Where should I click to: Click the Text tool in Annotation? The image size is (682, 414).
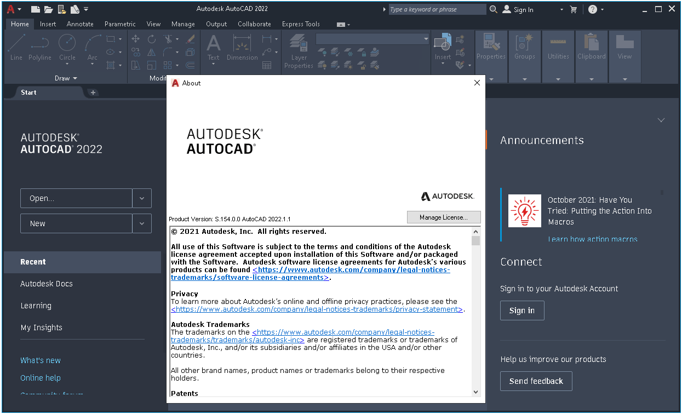pyautogui.click(x=213, y=47)
